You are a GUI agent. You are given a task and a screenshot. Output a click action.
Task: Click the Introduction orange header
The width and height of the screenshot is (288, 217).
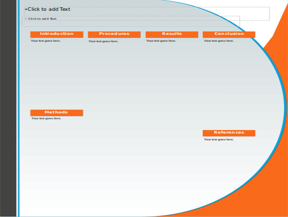(57, 34)
